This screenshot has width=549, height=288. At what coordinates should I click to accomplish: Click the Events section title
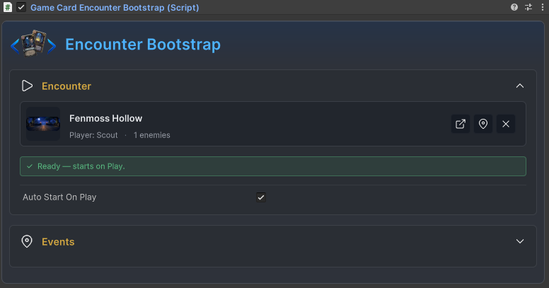(x=58, y=242)
